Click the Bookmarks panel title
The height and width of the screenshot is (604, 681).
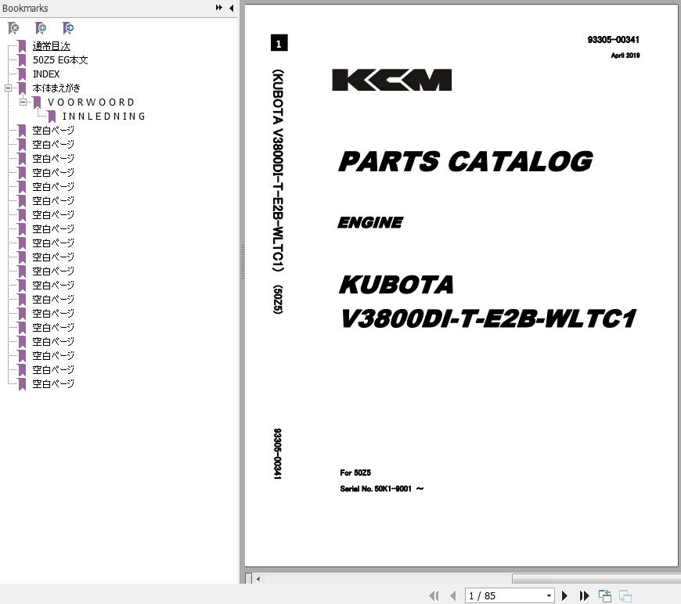point(25,9)
